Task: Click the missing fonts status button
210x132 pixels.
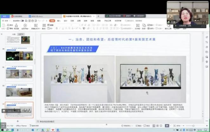Action: [34, 126]
